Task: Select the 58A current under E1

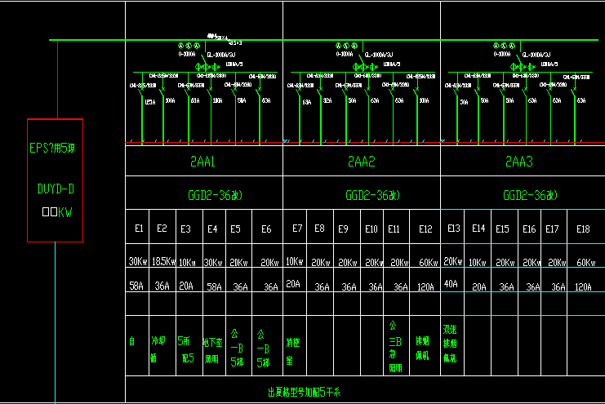Action: (136, 286)
